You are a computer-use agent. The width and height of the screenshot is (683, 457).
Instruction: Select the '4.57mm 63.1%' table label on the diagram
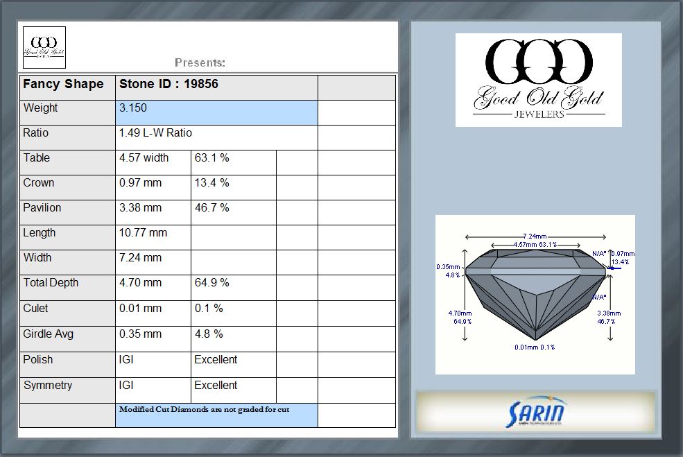coord(535,244)
